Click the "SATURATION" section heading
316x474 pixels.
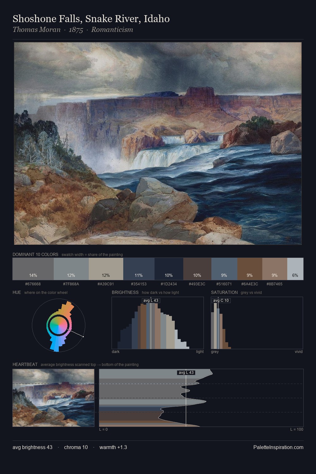tap(224, 292)
